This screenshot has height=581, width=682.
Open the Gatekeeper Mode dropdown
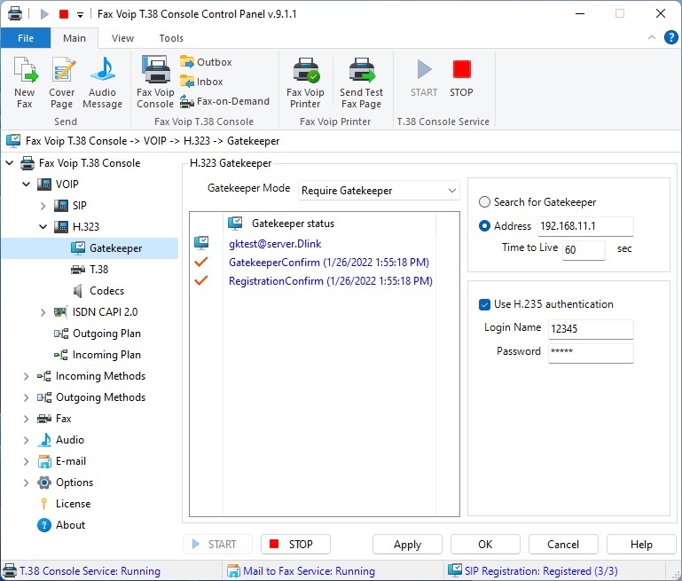[x=379, y=191]
